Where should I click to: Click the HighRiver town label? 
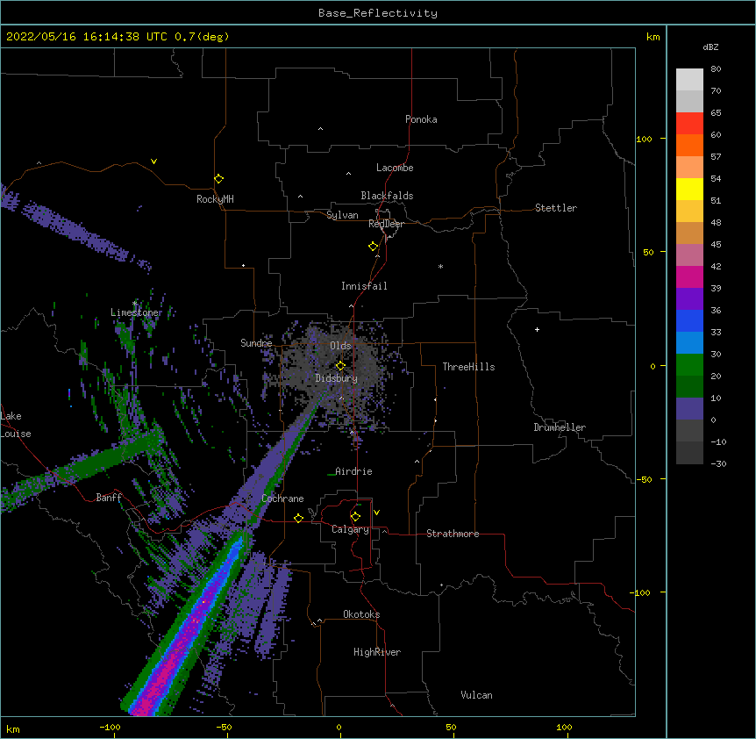click(x=377, y=652)
